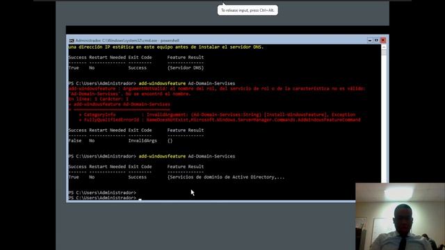Click the cmd icon in the PowerShell title bar
The height and width of the screenshot is (250, 445).
pos(72,40)
